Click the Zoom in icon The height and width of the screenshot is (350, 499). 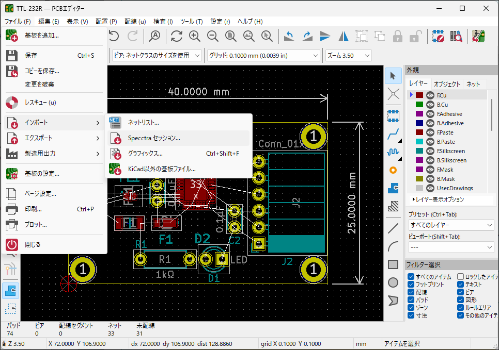[x=194, y=36]
